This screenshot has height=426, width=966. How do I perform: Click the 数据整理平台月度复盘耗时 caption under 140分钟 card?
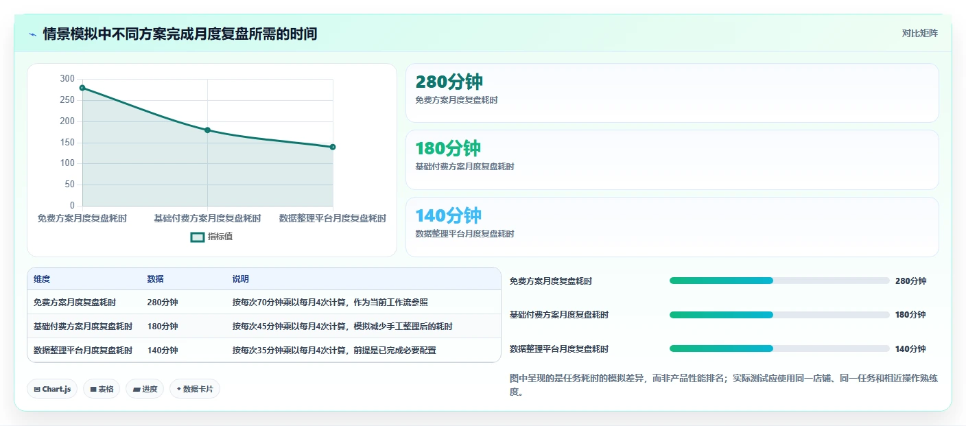465,234
